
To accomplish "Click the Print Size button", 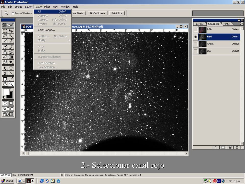I will (117, 13).
